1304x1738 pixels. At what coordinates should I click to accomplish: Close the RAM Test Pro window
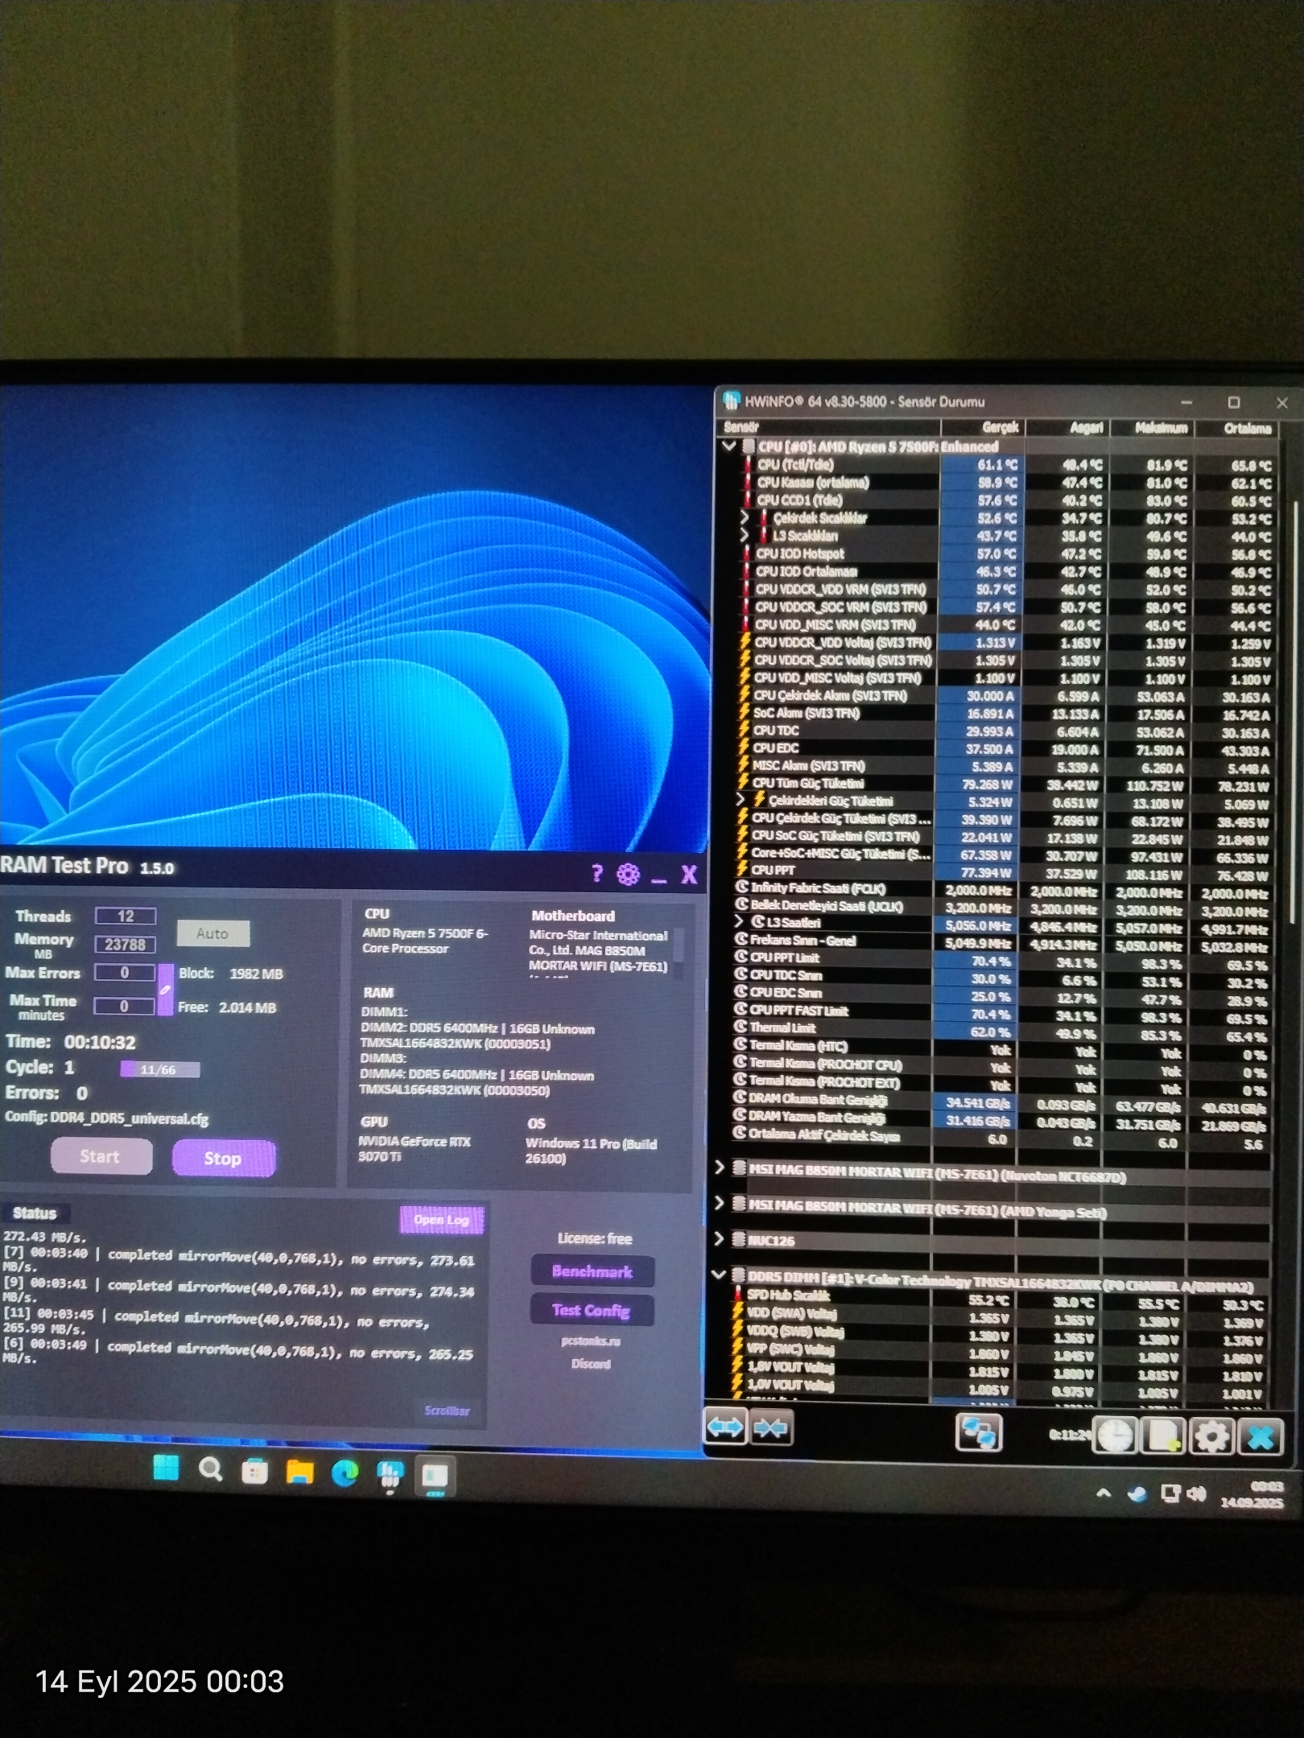click(689, 875)
